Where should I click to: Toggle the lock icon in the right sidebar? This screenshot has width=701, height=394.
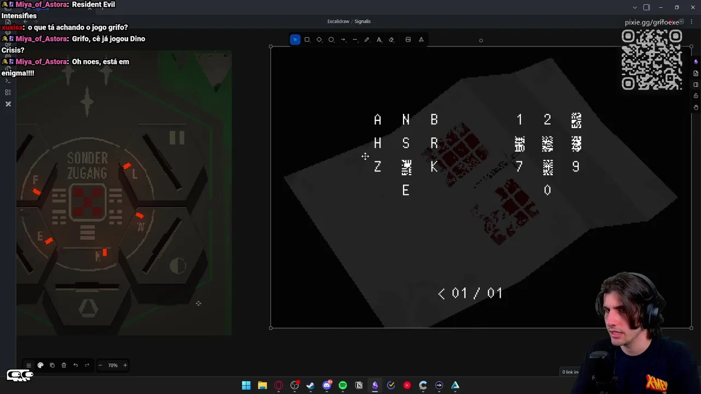(696, 96)
